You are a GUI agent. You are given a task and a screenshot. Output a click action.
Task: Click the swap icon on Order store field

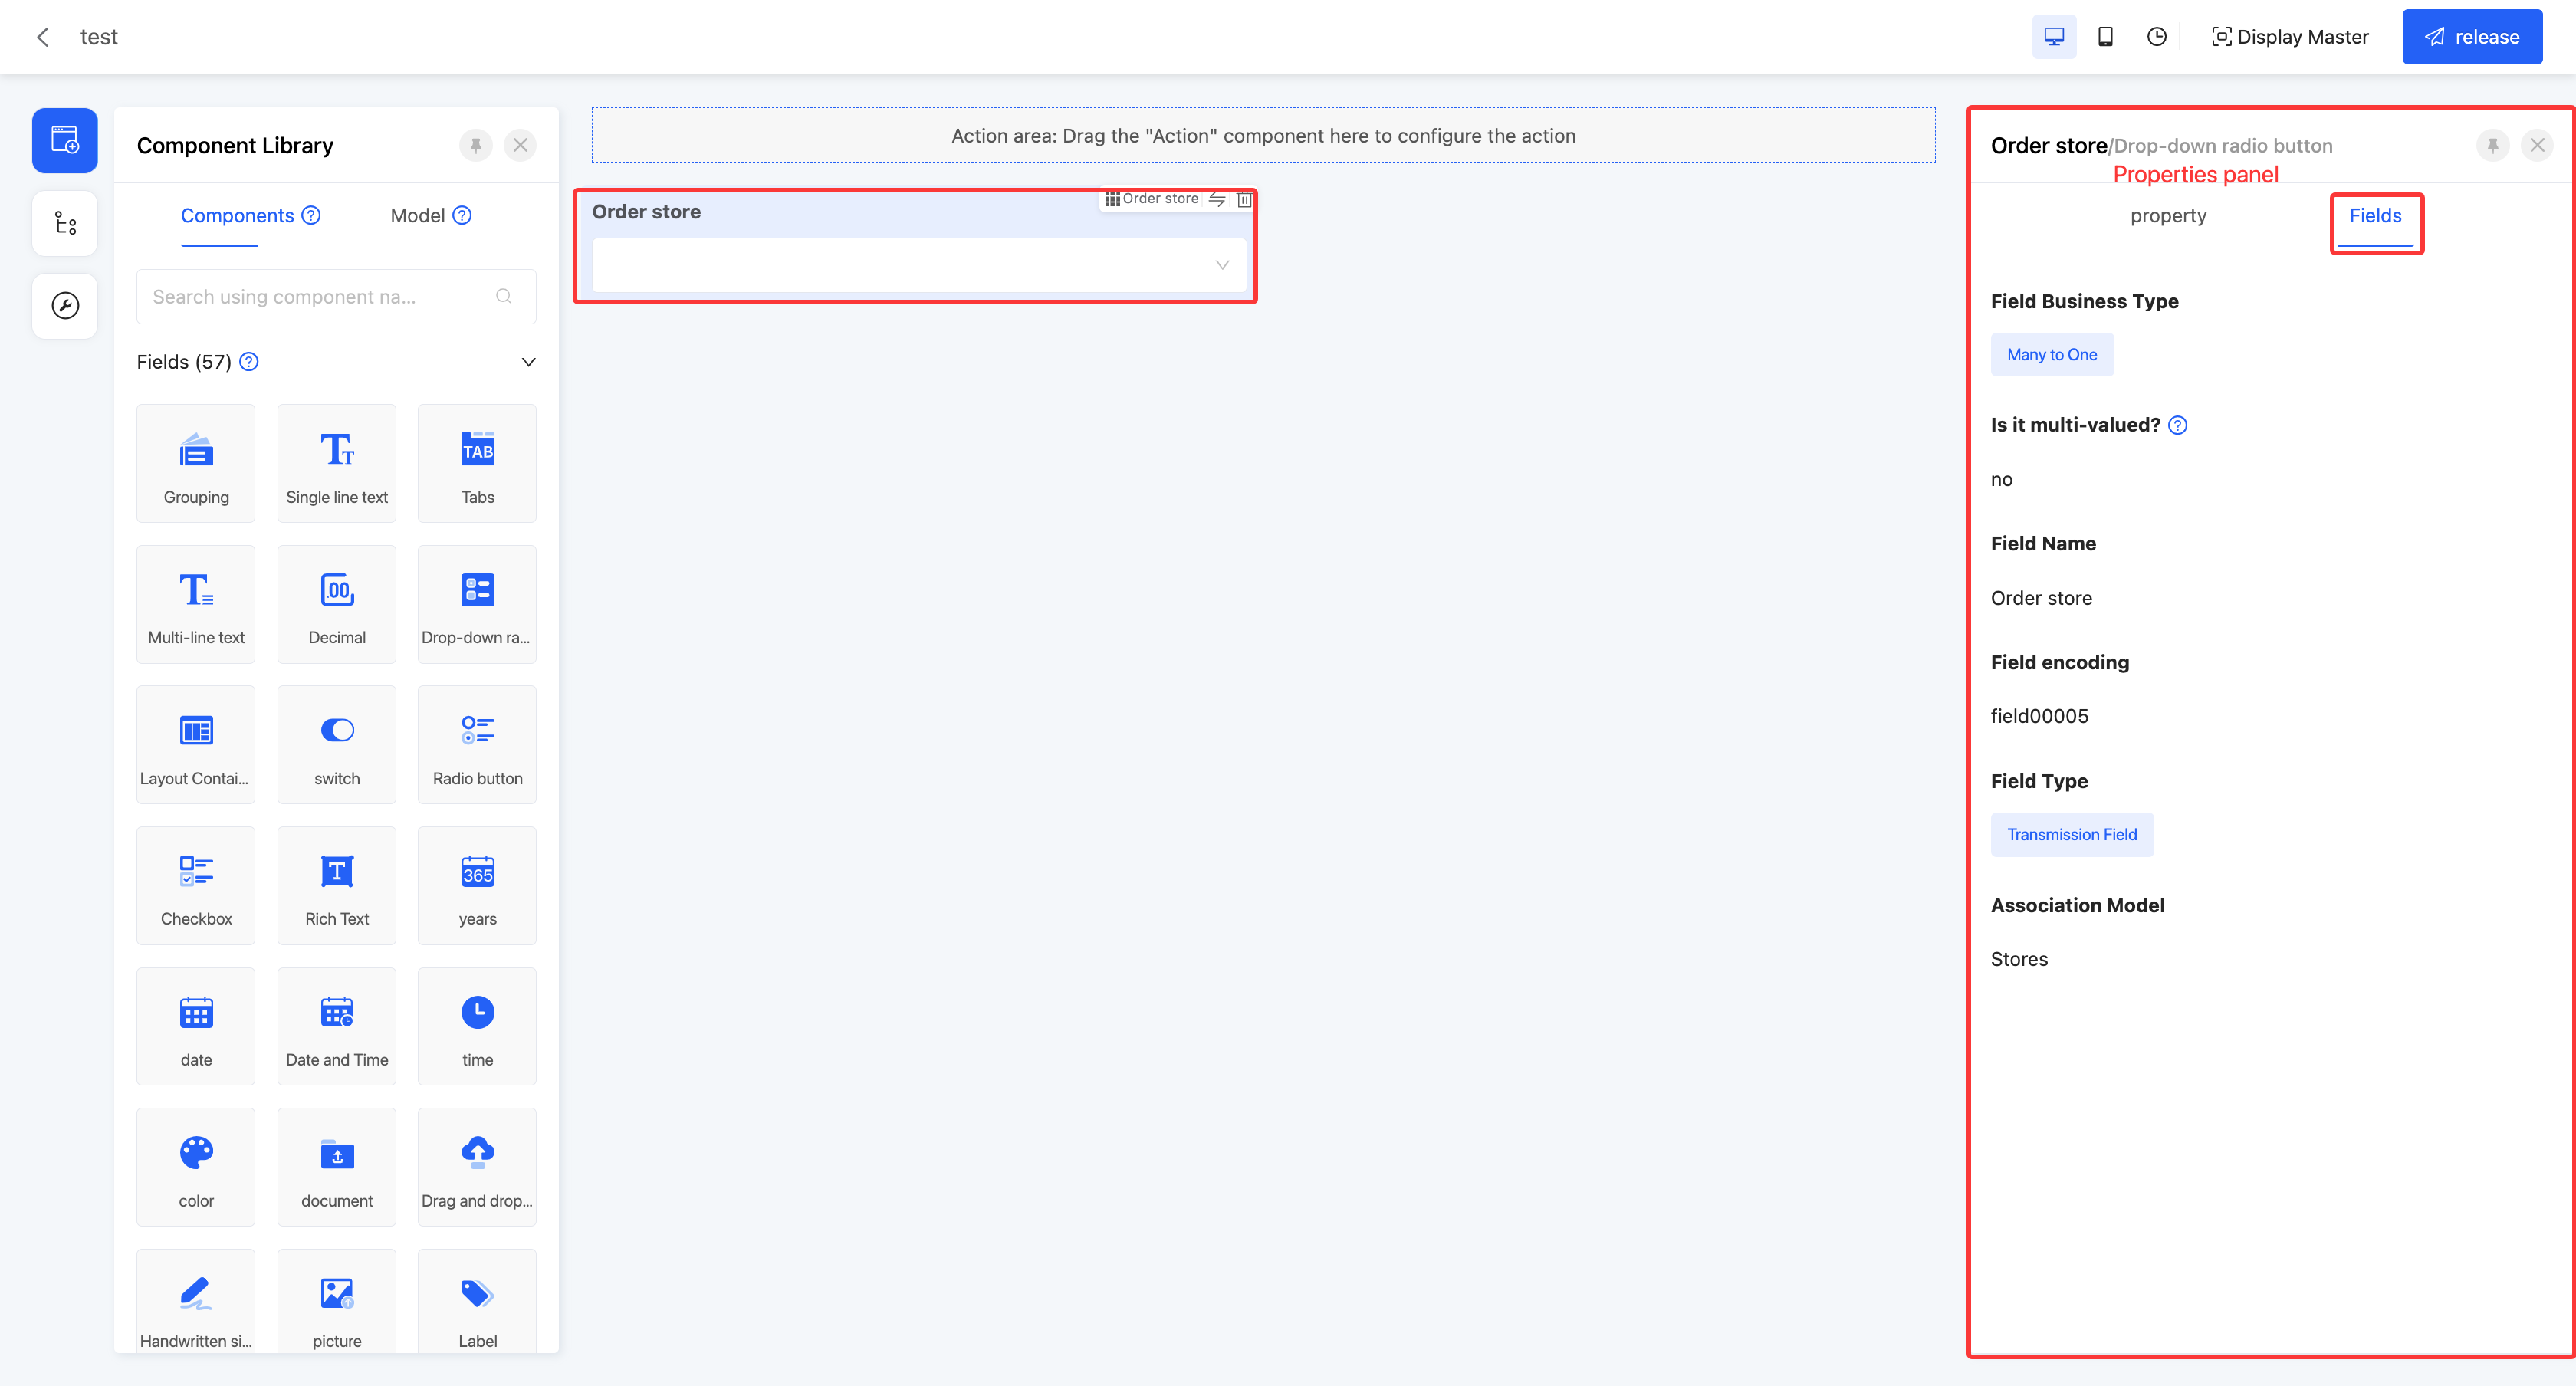pyautogui.click(x=1217, y=199)
